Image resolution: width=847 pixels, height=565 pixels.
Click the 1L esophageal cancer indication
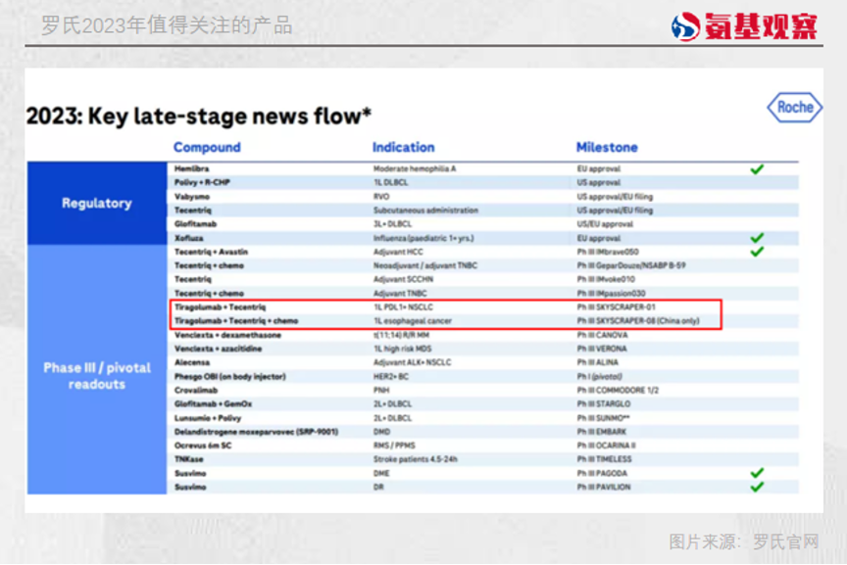pyautogui.click(x=412, y=320)
